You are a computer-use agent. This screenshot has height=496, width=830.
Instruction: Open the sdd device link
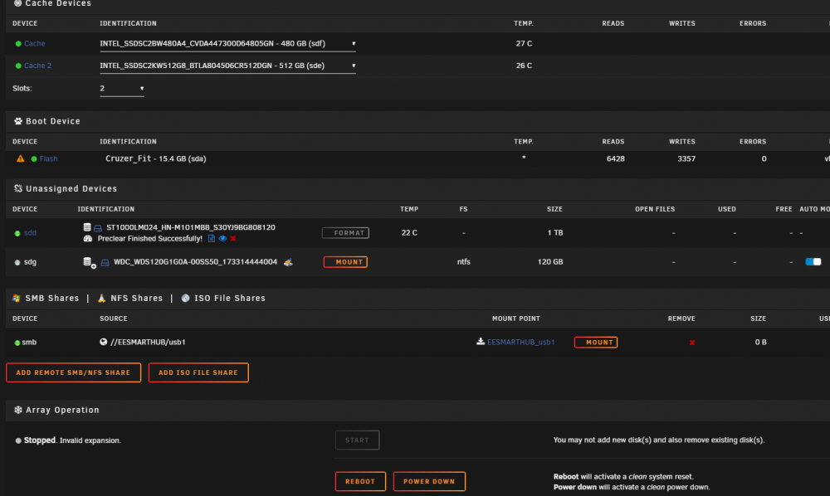pos(30,233)
